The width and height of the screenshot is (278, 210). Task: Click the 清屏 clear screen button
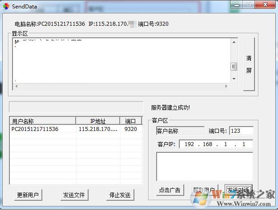point(249,64)
